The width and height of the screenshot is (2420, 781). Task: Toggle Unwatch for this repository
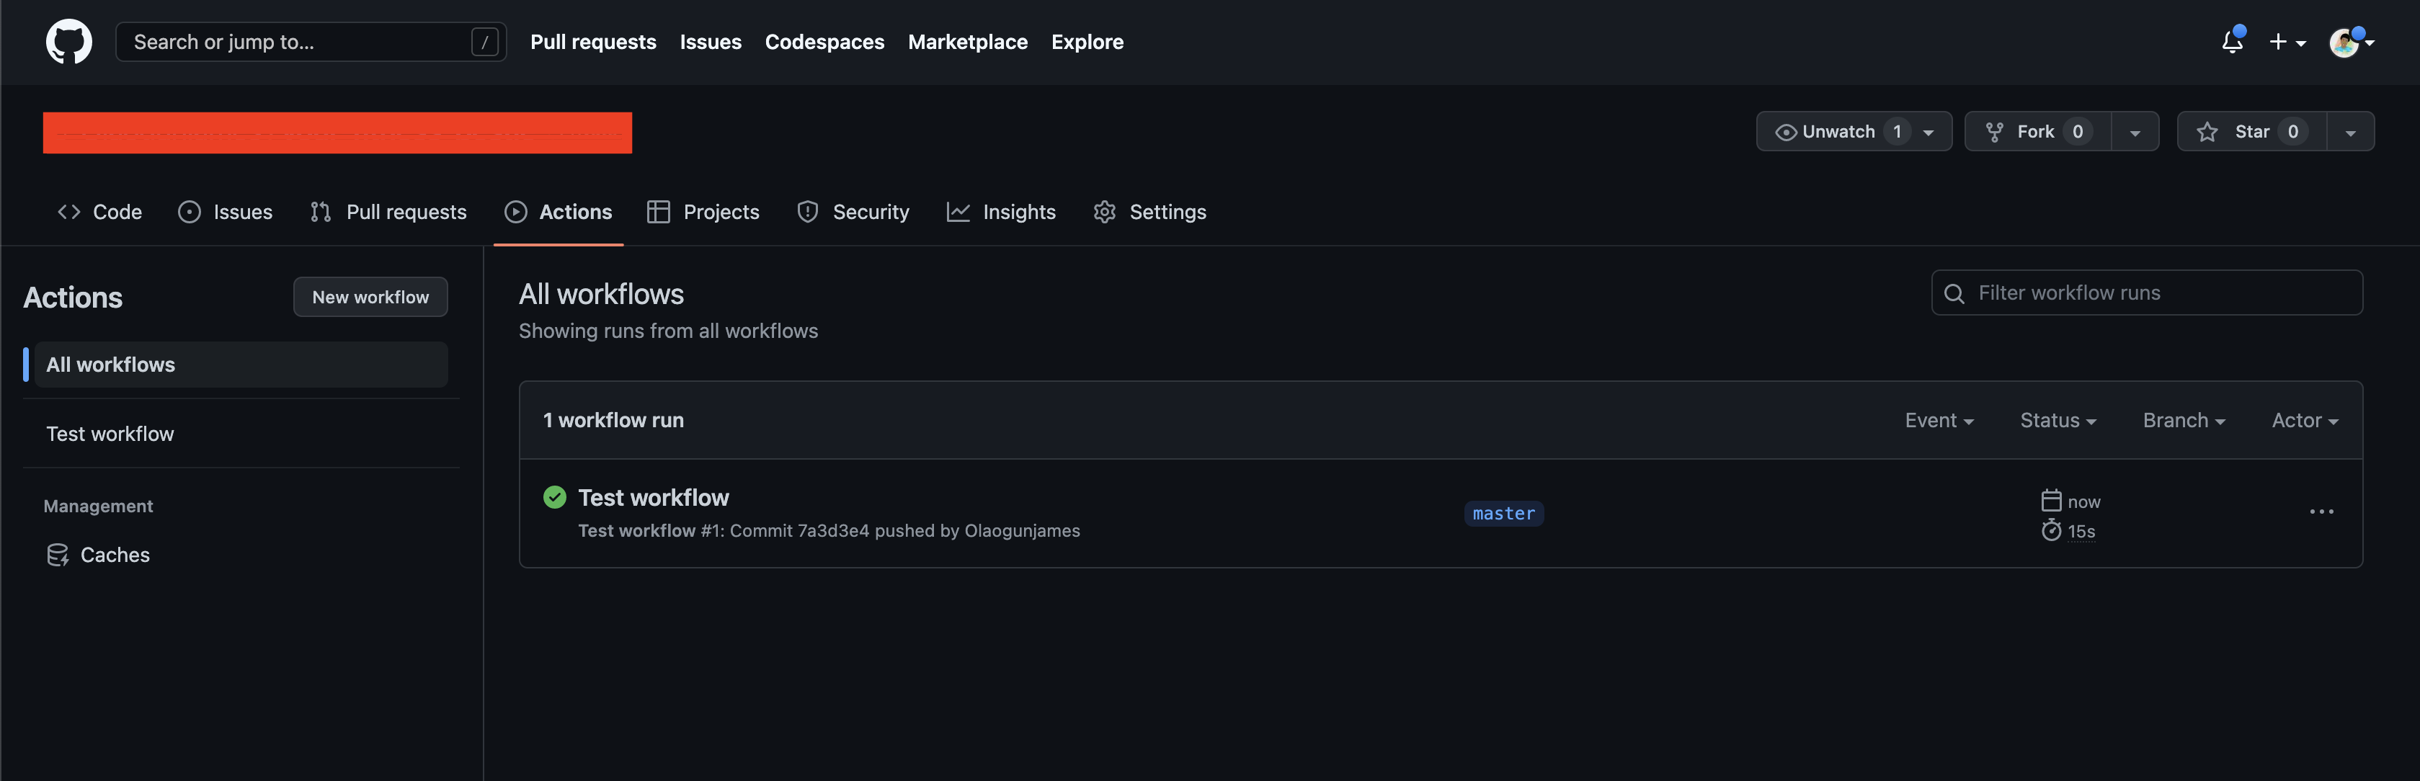pyautogui.click(x=1838, y=131)
